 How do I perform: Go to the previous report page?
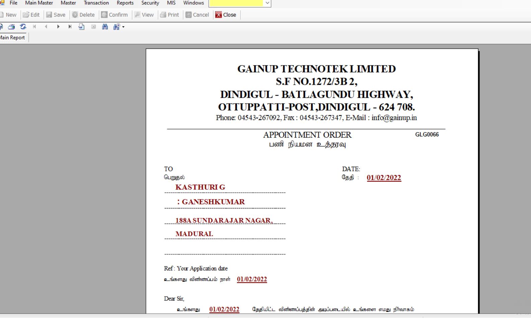point(46,27)
